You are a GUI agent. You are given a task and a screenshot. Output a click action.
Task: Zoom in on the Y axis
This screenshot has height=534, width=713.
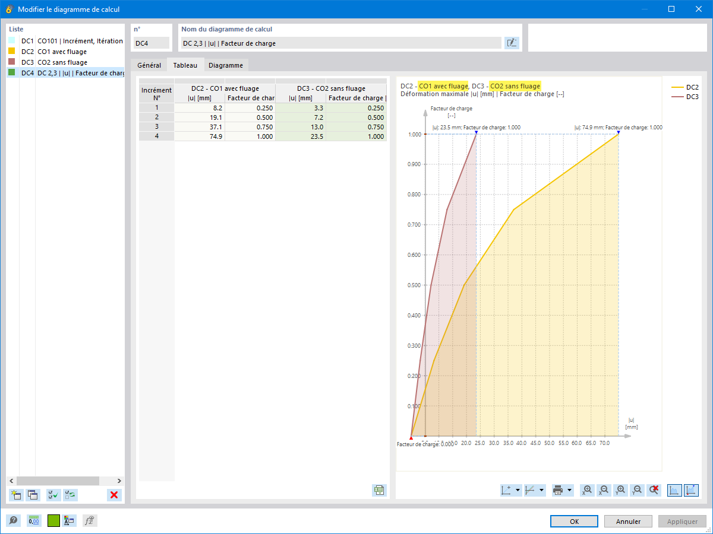[x=621, y=490]
